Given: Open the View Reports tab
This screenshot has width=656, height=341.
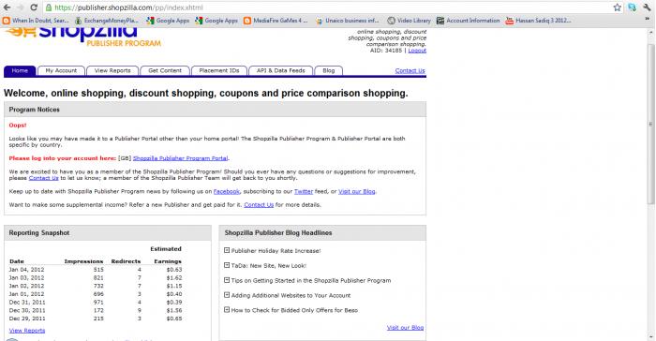Looking at the screenshot, I should (x=112, y=70).
